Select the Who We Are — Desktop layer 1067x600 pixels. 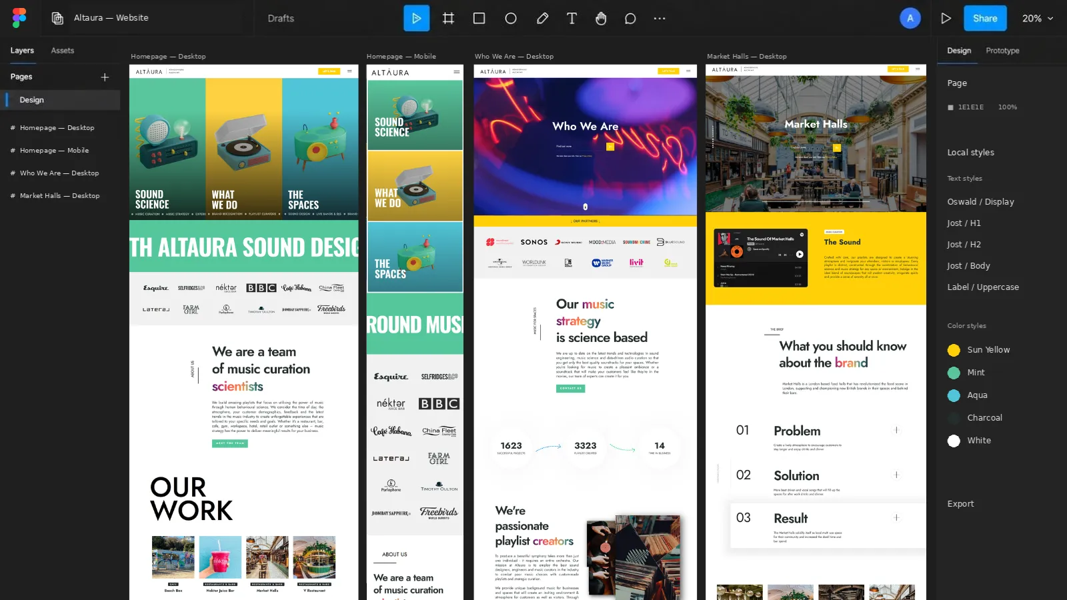point(59,173)
